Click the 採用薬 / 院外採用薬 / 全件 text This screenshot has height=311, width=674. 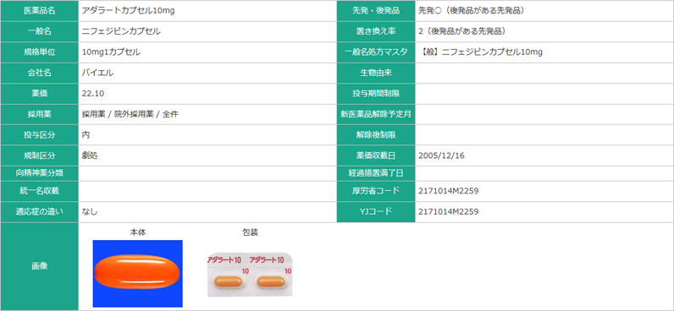(x=130, y=114)
